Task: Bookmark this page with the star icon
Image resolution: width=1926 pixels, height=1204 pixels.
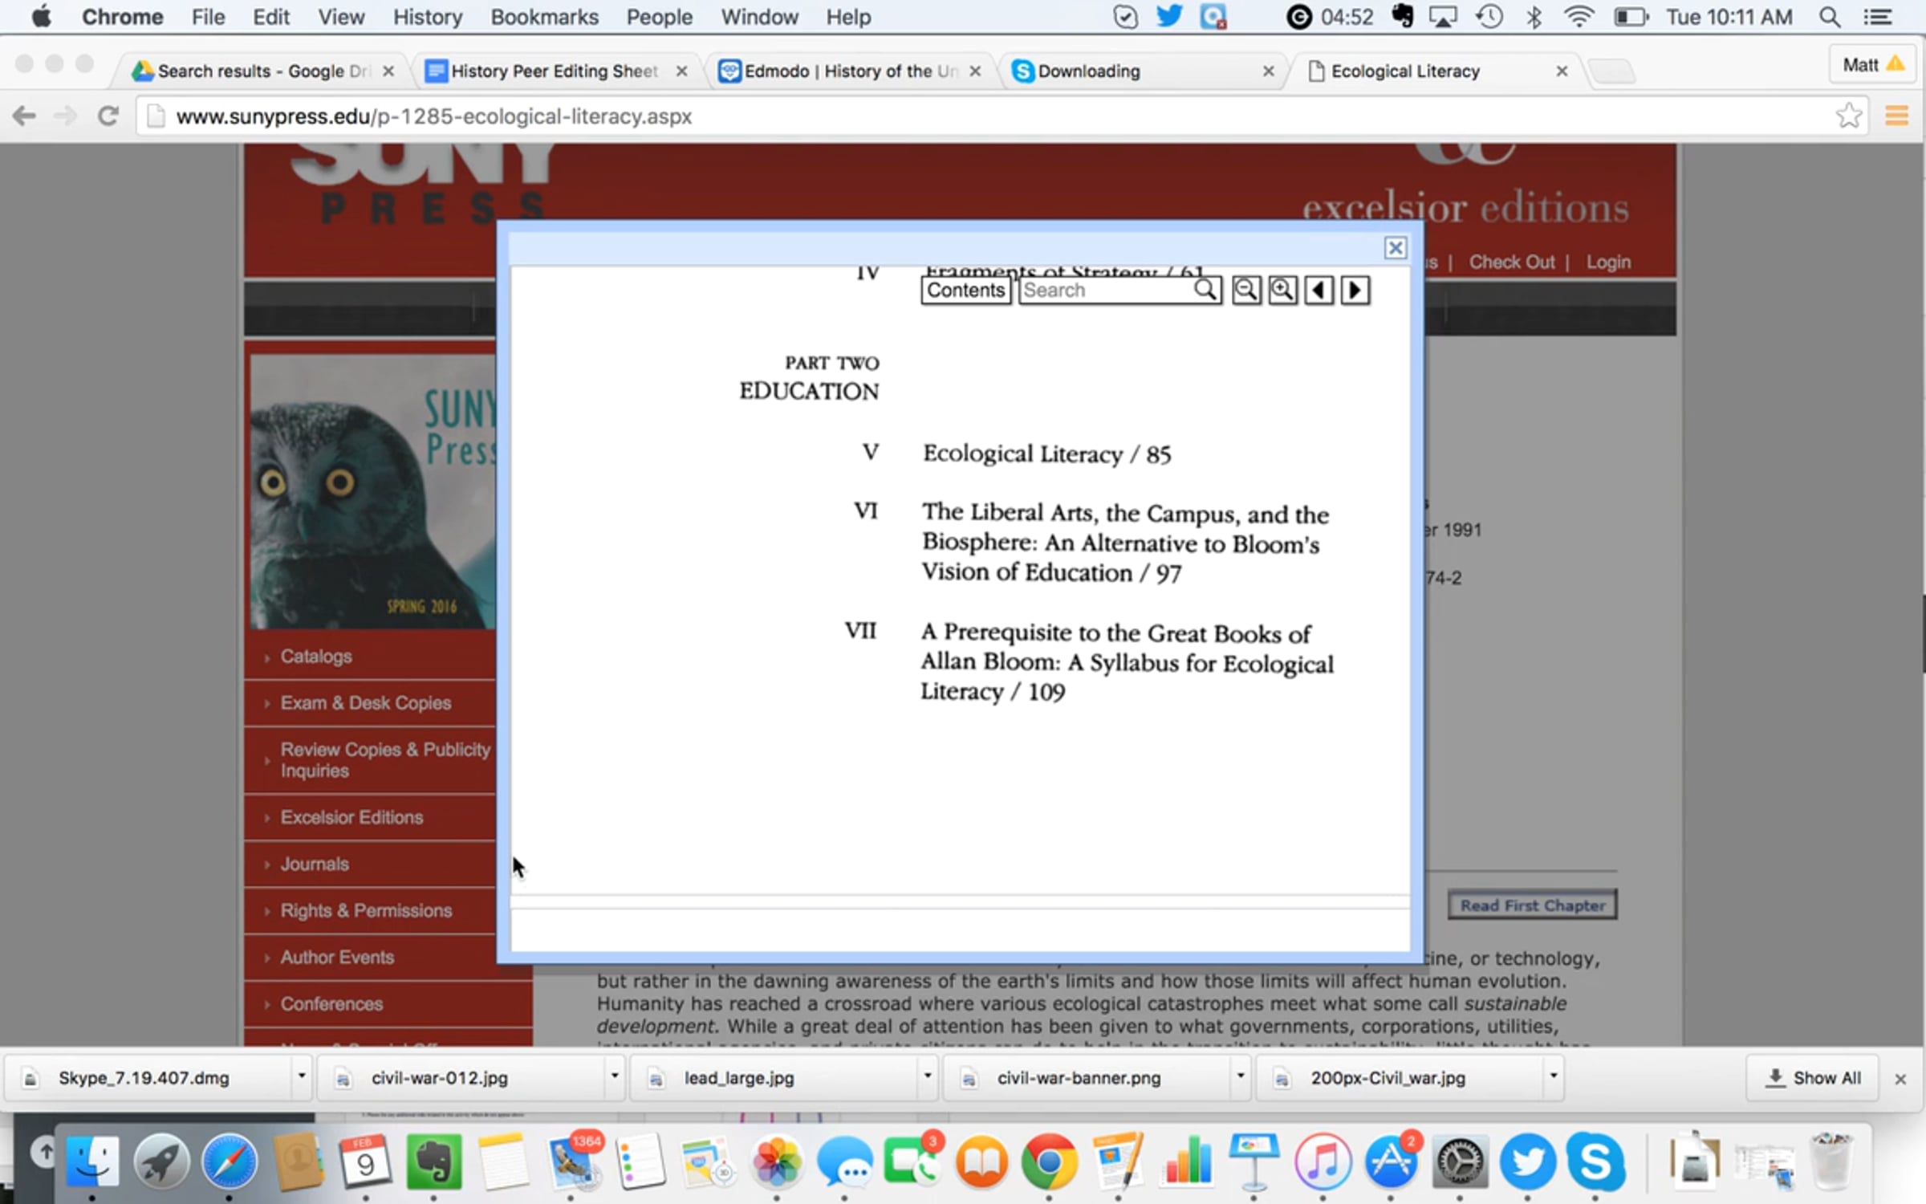Action: pyautogui.click(x=1848, y=116)
